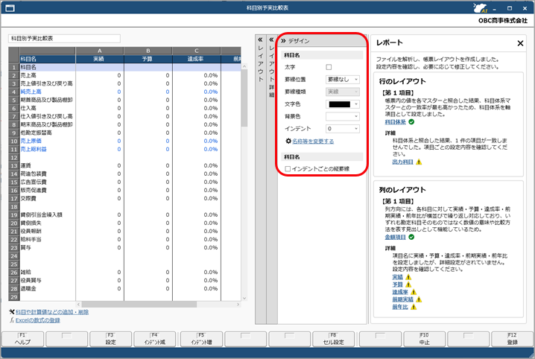
Task: Click scroll-right arrow of table horizontal scrollbar
Action: [238, 305]
